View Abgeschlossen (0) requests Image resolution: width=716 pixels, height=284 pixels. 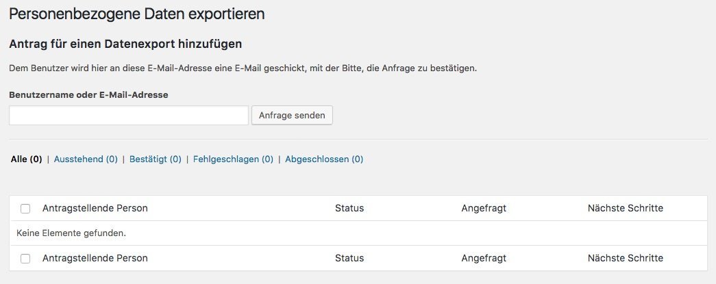point(324,159)
